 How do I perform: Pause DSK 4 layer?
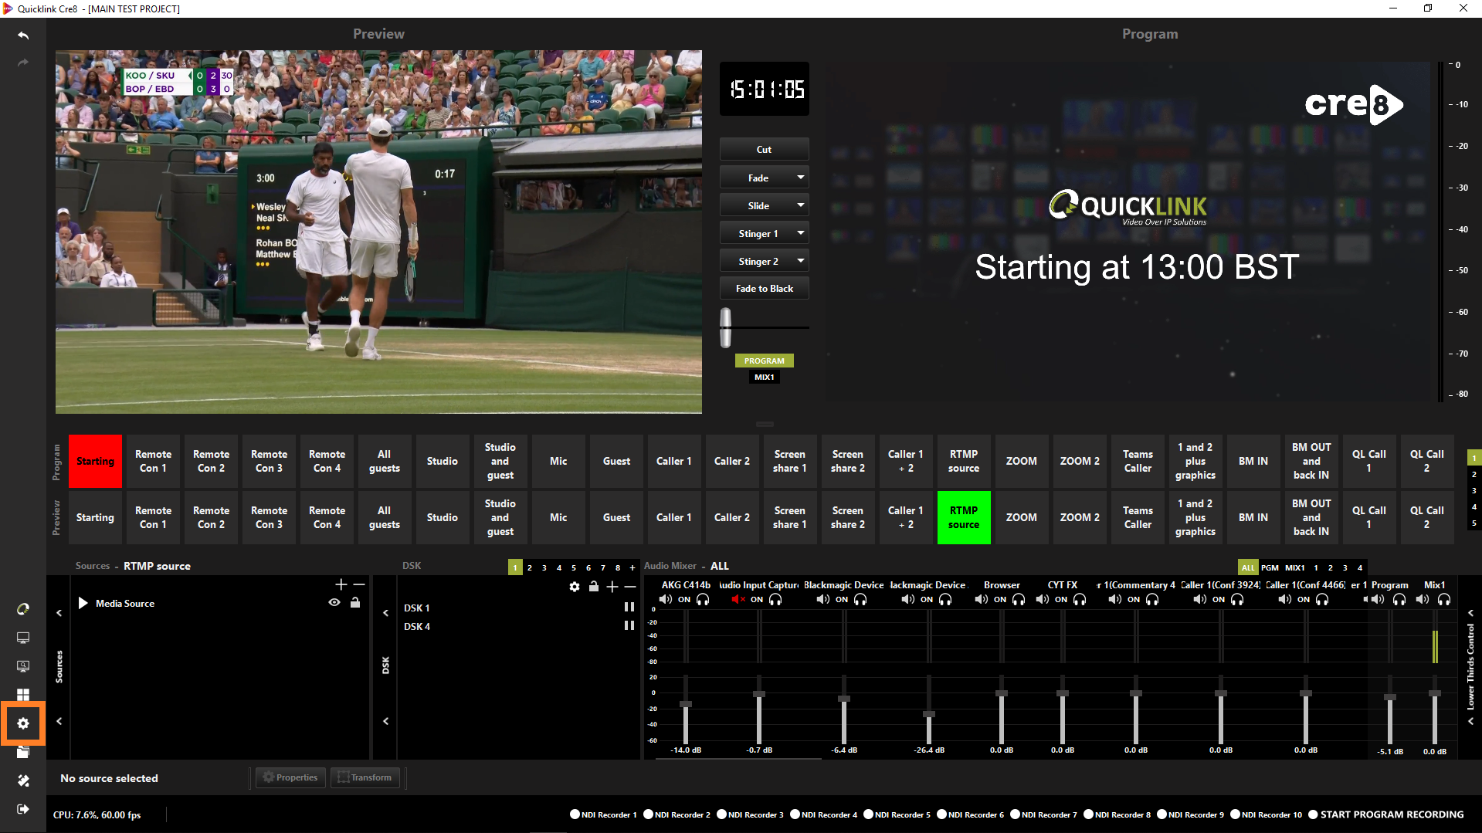coord(629,626)
